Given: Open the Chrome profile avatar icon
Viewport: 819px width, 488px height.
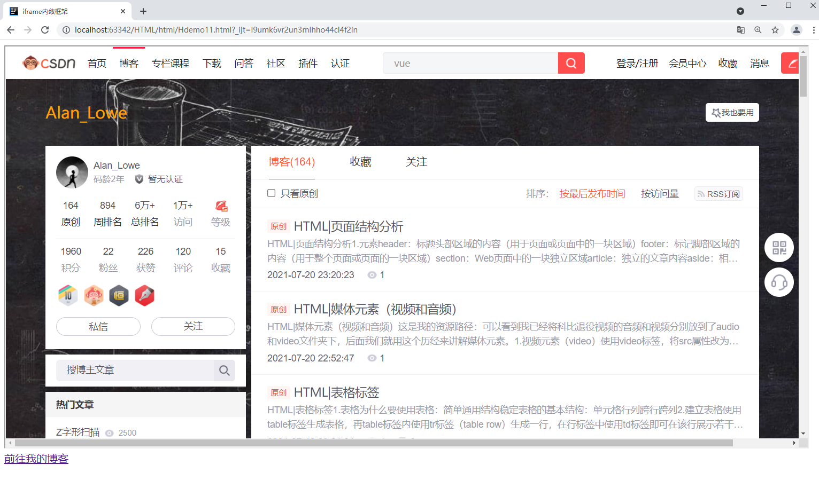Looking at the screenshot, I should coord(797,30).
